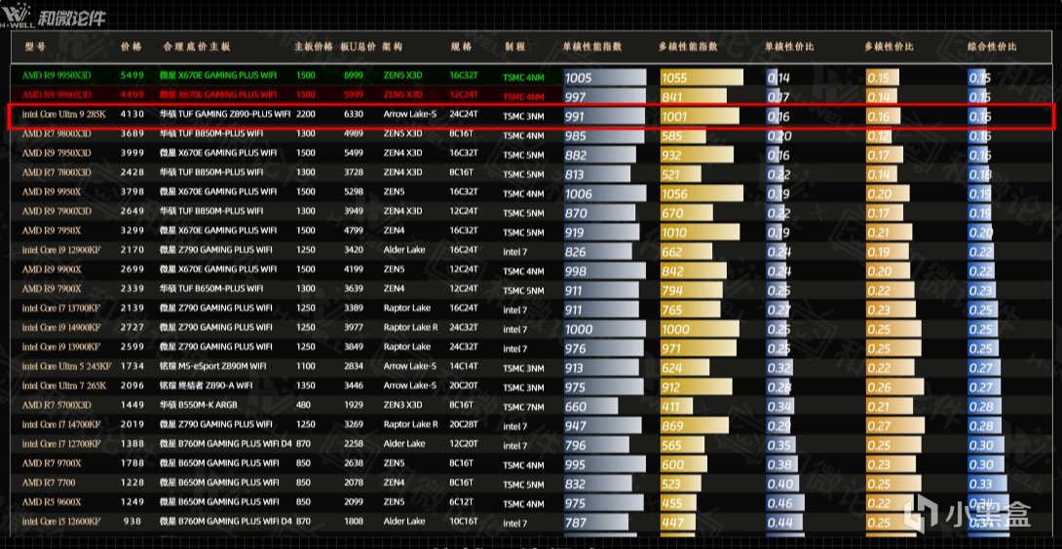Click the 1055 multi-core score bar

(x=702, y=77)
